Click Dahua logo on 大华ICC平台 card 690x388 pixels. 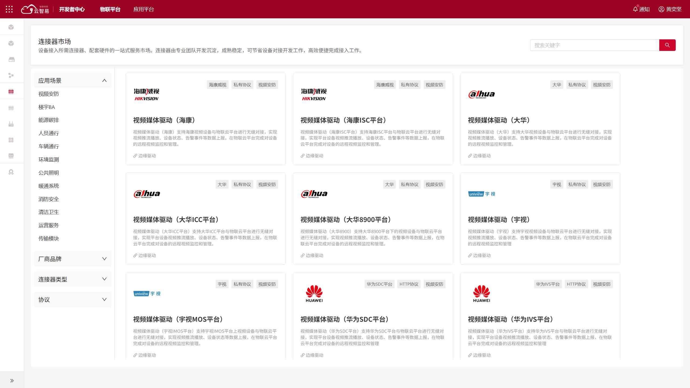pyautogui.click(x=147, y=194)
